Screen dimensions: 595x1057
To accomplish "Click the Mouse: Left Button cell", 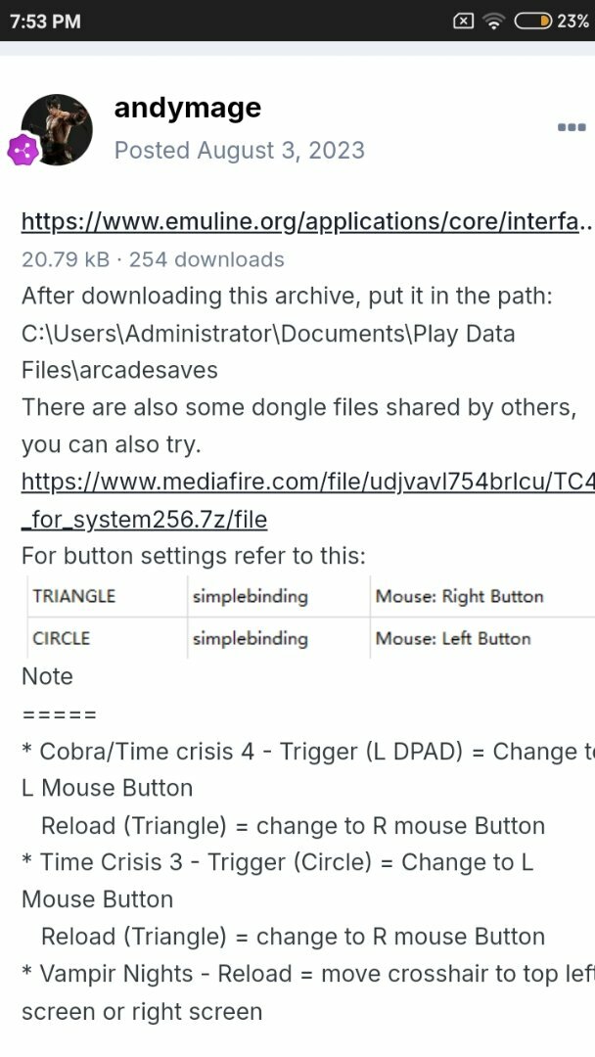I will point(481,638).
